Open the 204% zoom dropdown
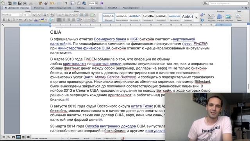 [96, 3]
